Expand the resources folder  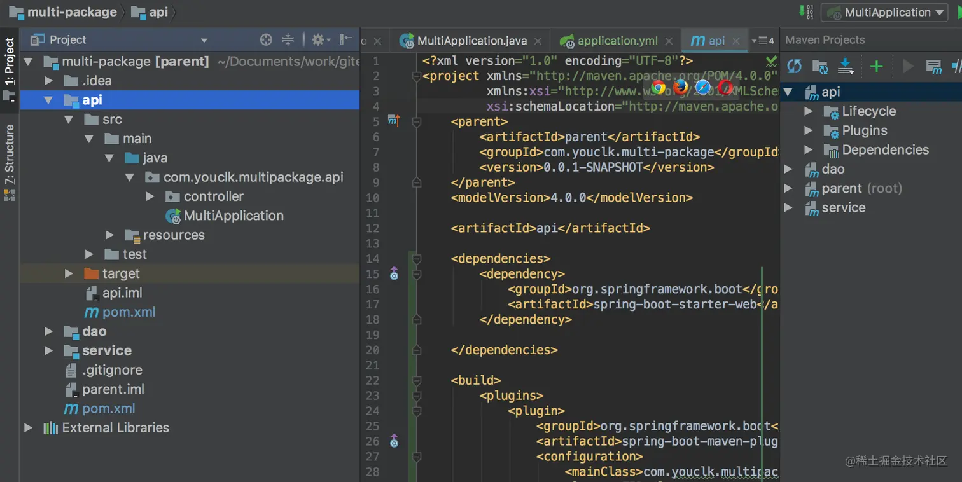(x=109, y=235)
